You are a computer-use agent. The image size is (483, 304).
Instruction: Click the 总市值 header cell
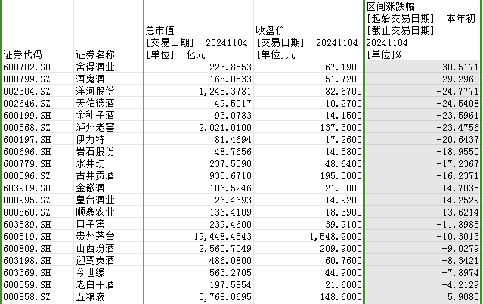(198, 30)
